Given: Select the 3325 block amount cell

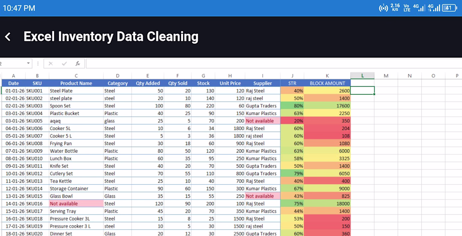Looking at the screenshot, I should (327, 159).
